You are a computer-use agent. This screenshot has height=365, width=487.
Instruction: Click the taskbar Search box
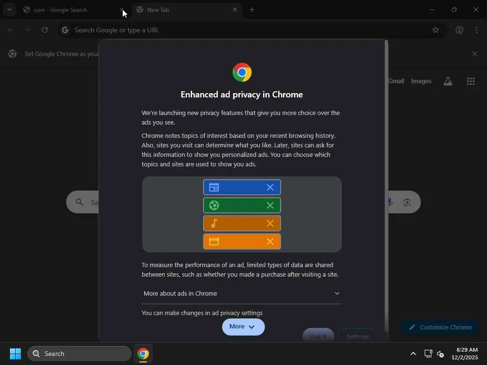point(79,354)
